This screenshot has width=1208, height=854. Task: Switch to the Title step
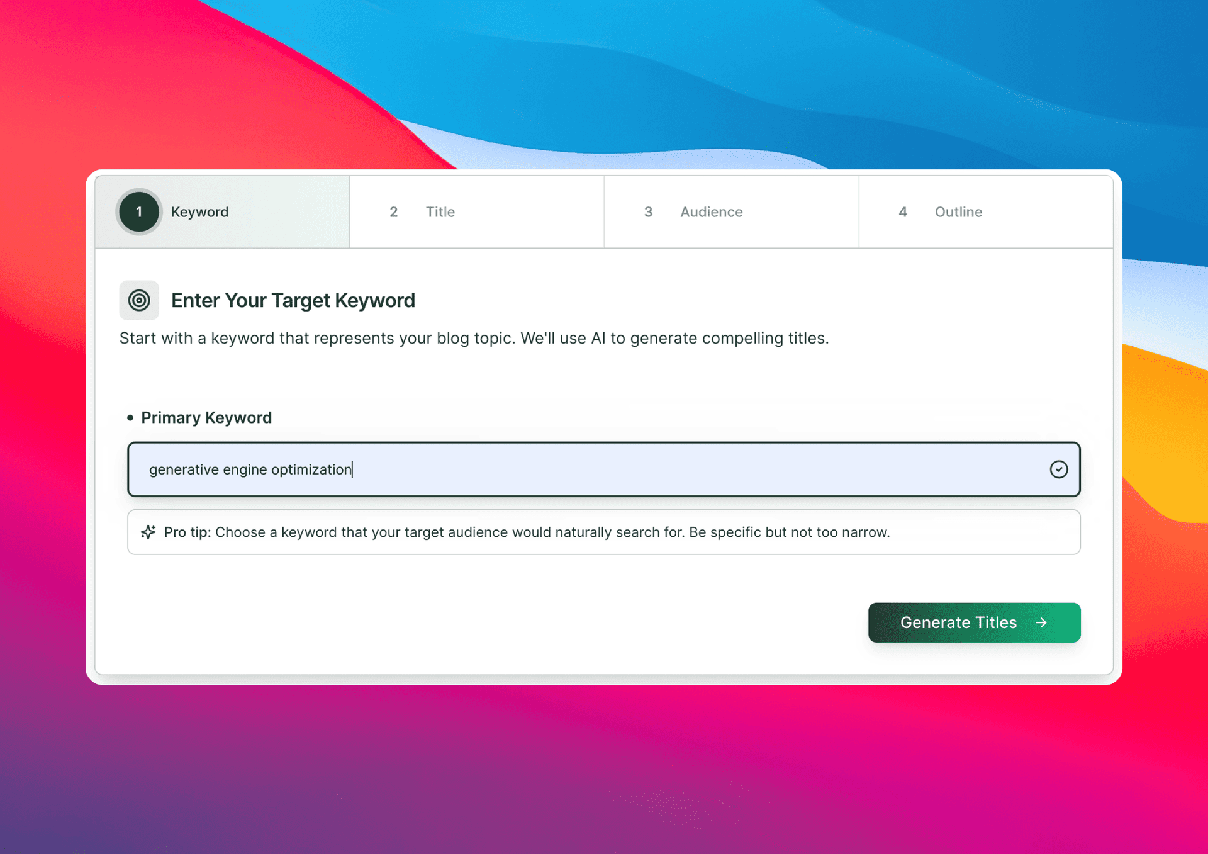[x=476, y=211]
